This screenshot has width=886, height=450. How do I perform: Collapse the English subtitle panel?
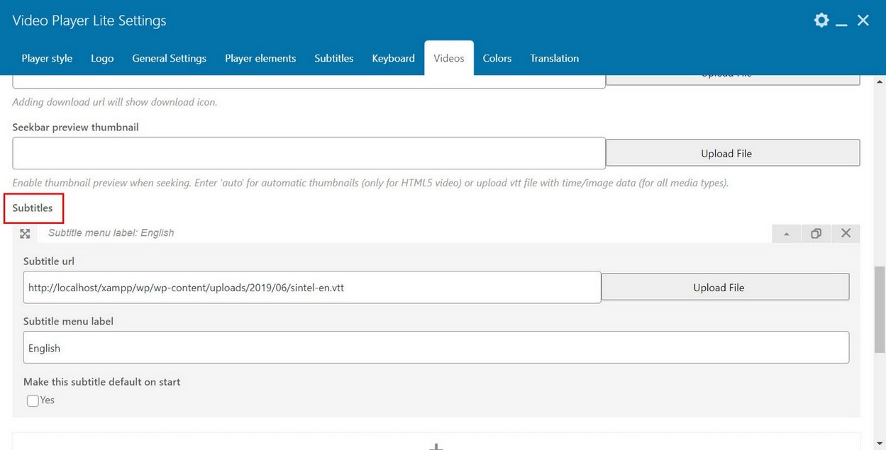[786, 233]
